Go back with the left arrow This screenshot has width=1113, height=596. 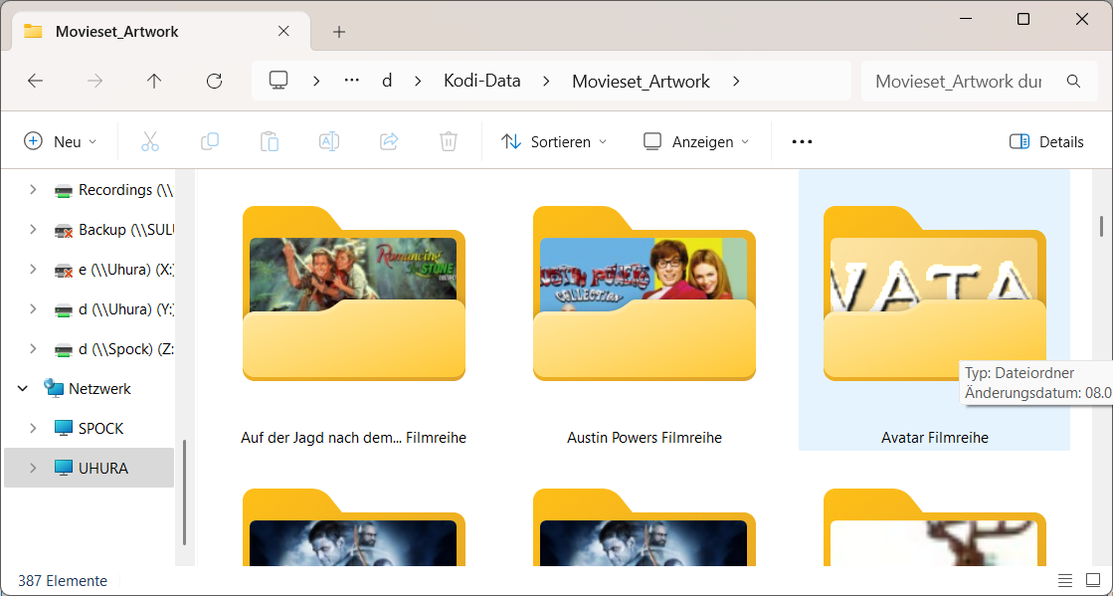point(35,81)
